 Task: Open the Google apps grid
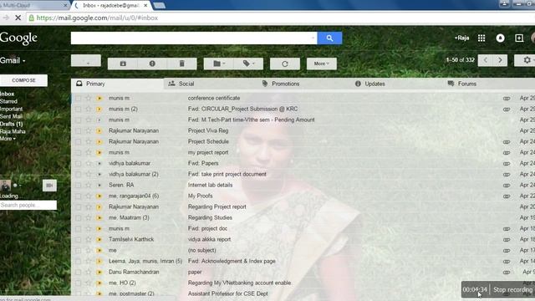[481, 38]
